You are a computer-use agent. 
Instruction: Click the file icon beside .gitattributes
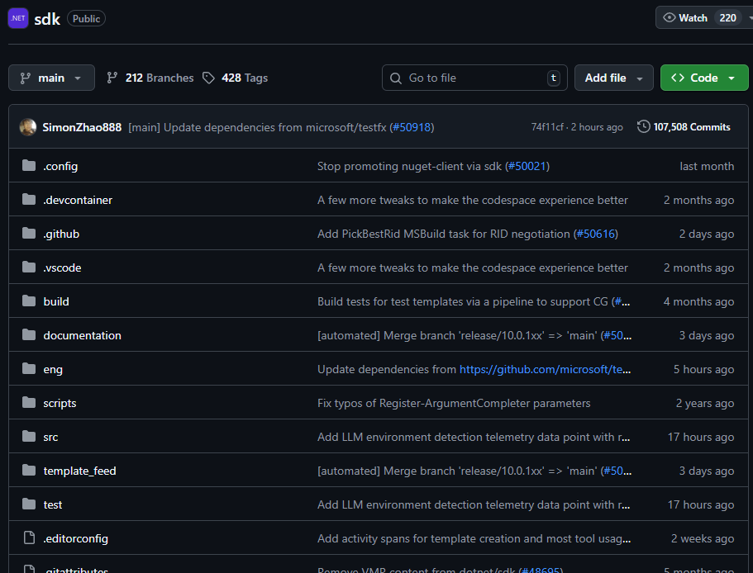28,568
